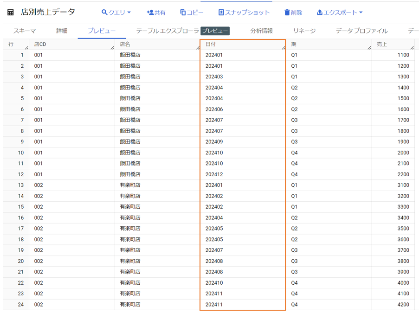
Task: Click Q4 in row 22
Action: coord(294,283)
